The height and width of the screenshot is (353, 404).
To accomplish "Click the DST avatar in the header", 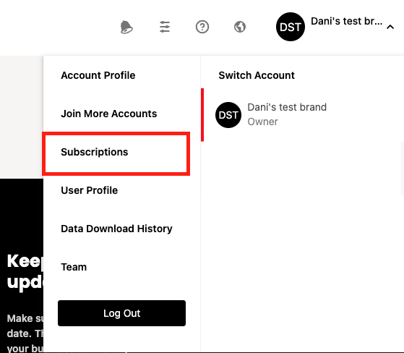I will coord(291,27).
